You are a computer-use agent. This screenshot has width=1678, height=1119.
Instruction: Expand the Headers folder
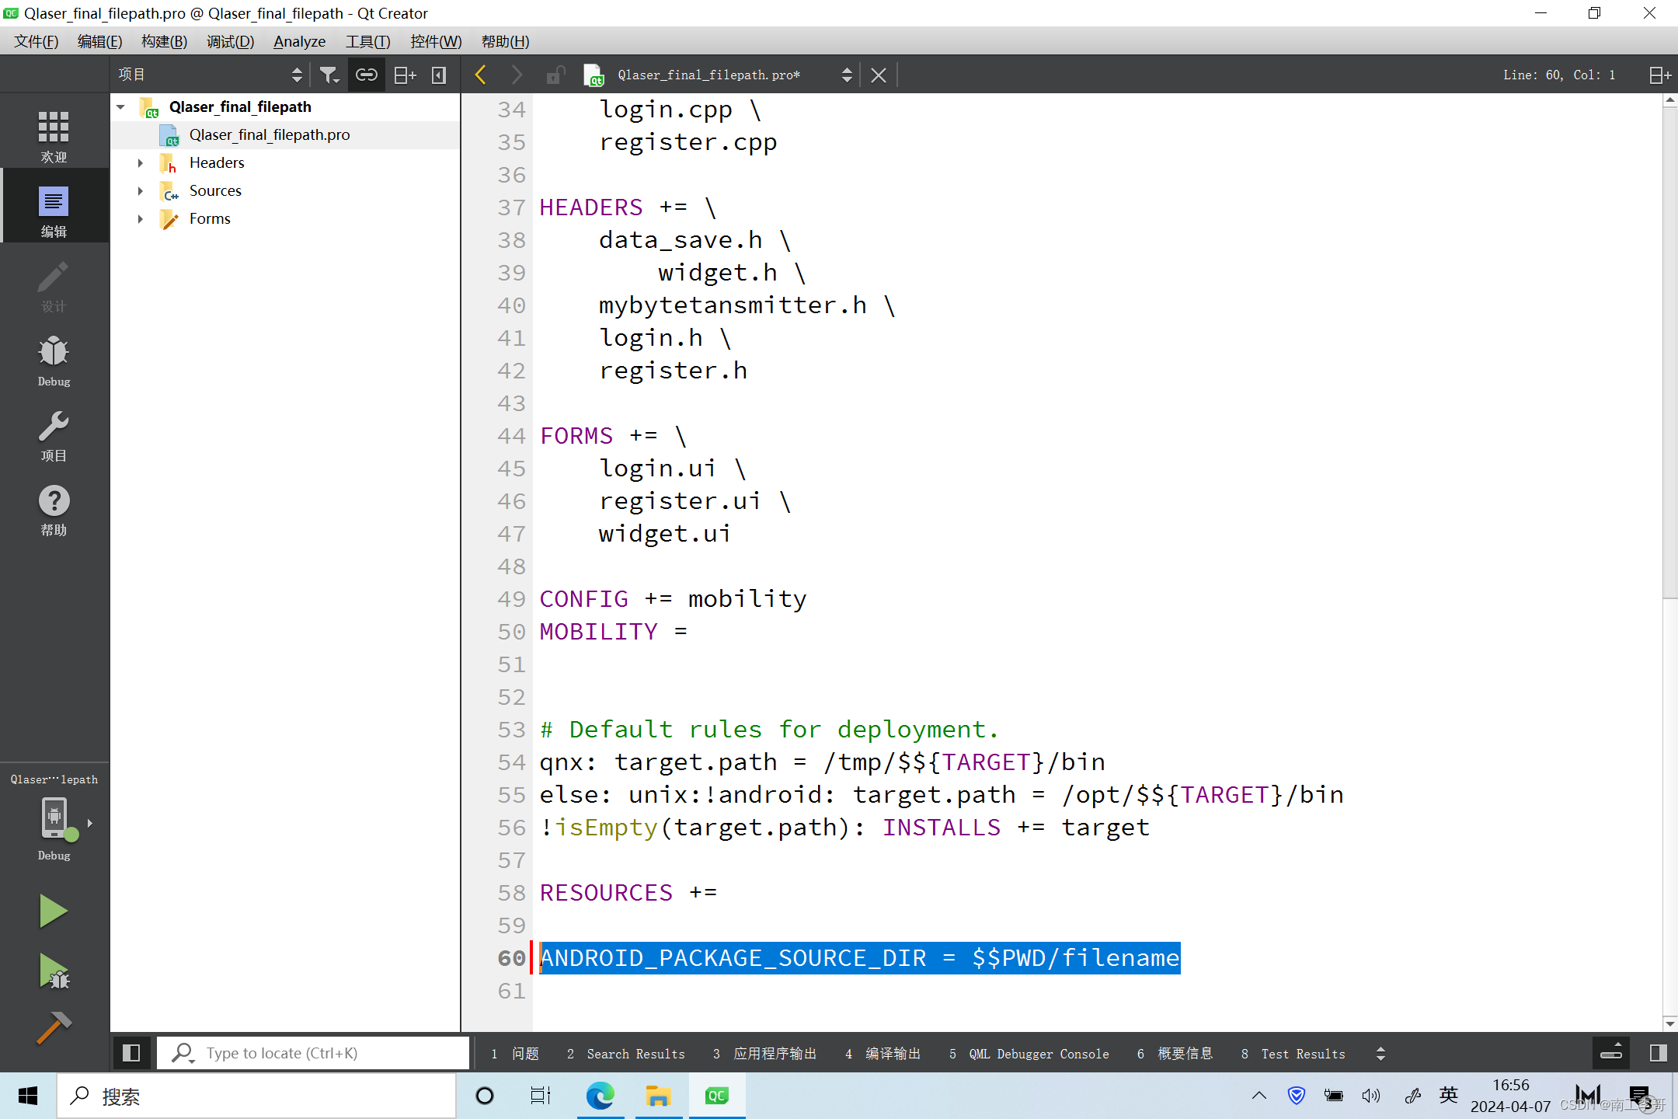click(141, 162)
